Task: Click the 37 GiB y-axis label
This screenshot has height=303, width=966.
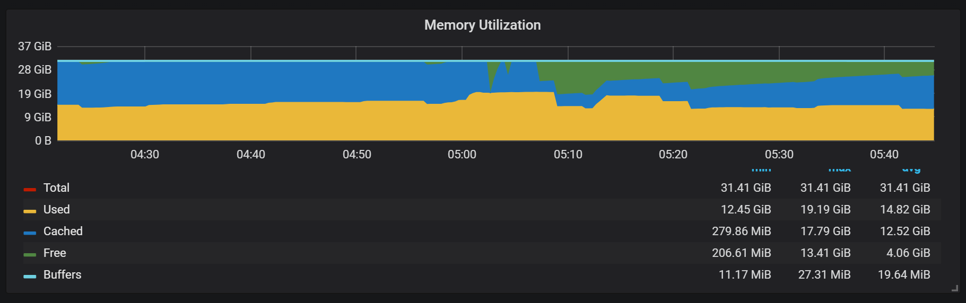Action: [x=34, y=47]
